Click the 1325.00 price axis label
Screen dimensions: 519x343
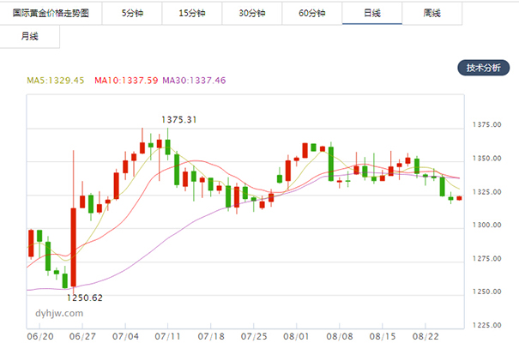click(486, 192)
